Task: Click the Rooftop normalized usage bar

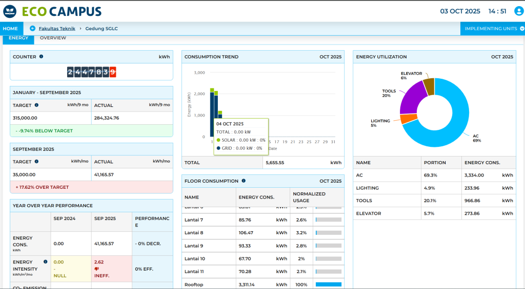Action: 328,284
